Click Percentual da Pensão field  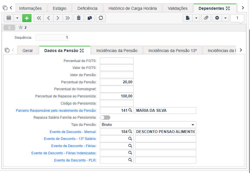click(x=117, y=82)
